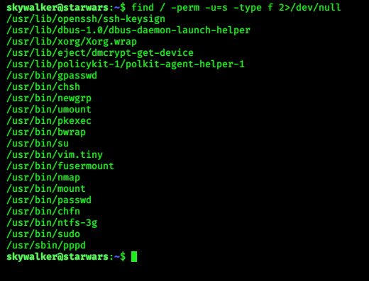Screen dimensions: 369x281
Task: Click the /usr/bin/bwrap line
Action: 46,132
